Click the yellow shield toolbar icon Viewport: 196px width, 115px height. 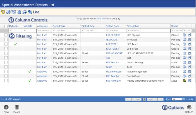click(3, 12)
